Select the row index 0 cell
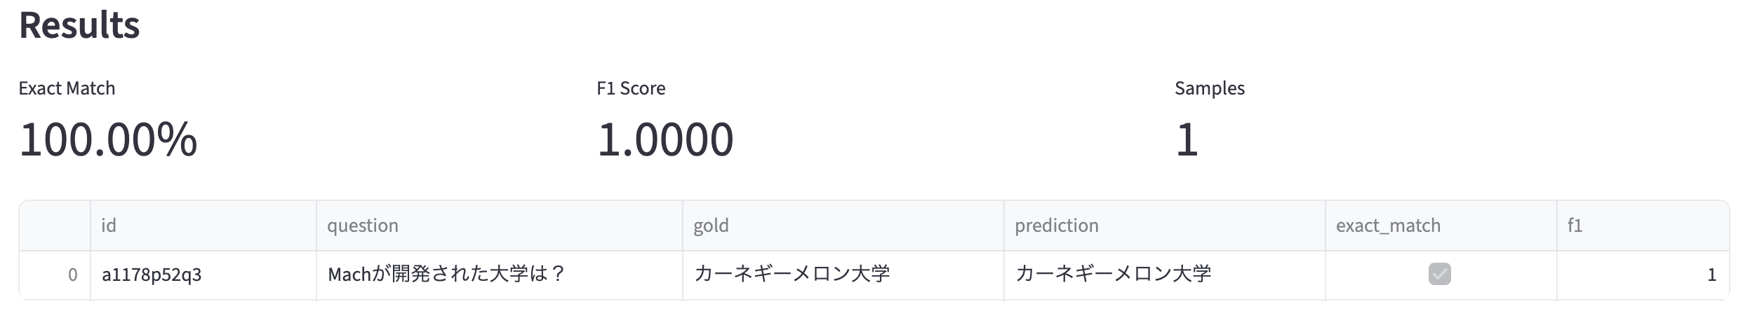 72,275
